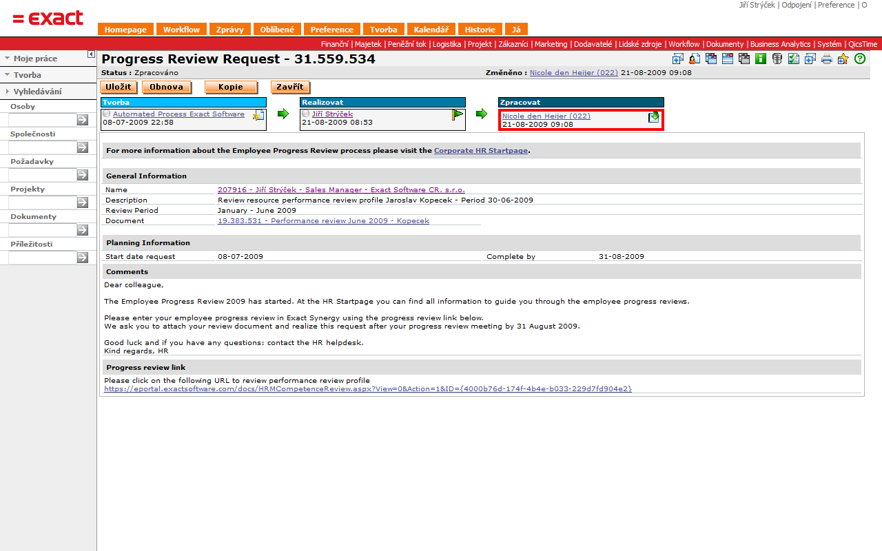Click the '31-08-2009' complete by date
The width and height of the screenshot is (882, 551).
pyautogui.click(x=622, y=256)
